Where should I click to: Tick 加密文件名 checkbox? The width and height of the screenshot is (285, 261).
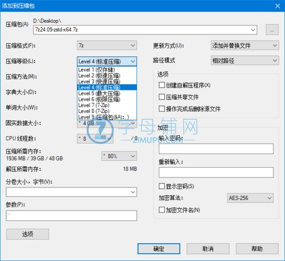coord(161,210)
